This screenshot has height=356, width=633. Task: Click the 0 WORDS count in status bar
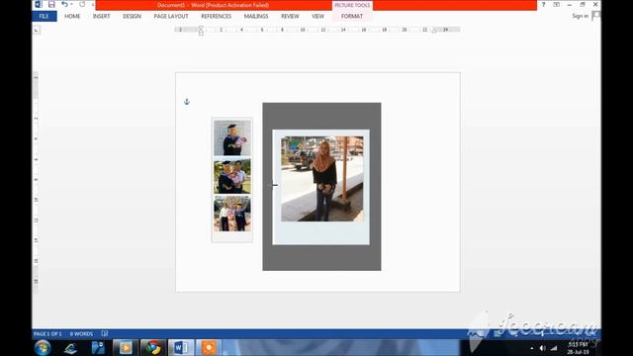coord(81,334)
